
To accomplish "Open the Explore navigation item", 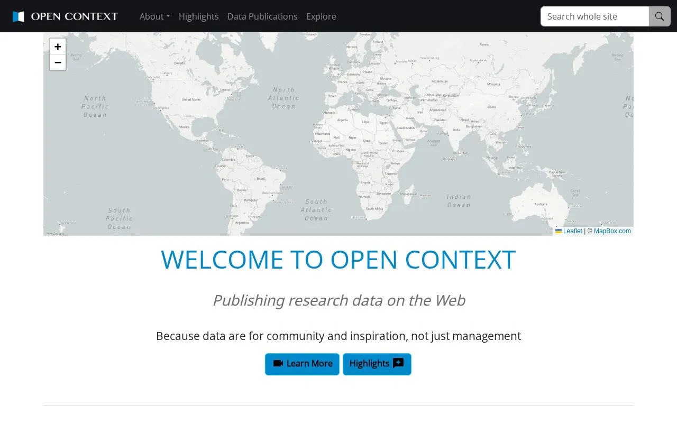I will coord(321,16).
